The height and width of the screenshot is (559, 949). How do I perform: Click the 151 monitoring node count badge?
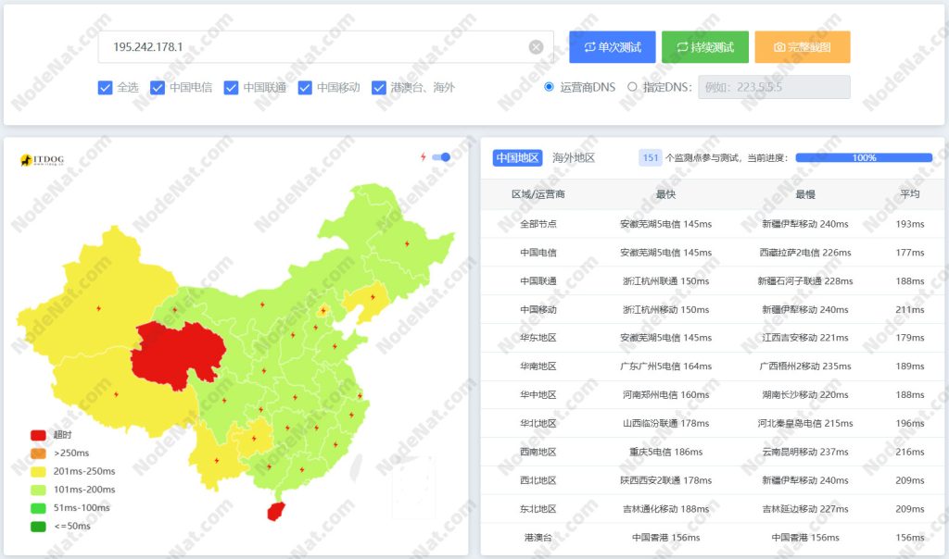pyautogui.click(x=651, y=157)
